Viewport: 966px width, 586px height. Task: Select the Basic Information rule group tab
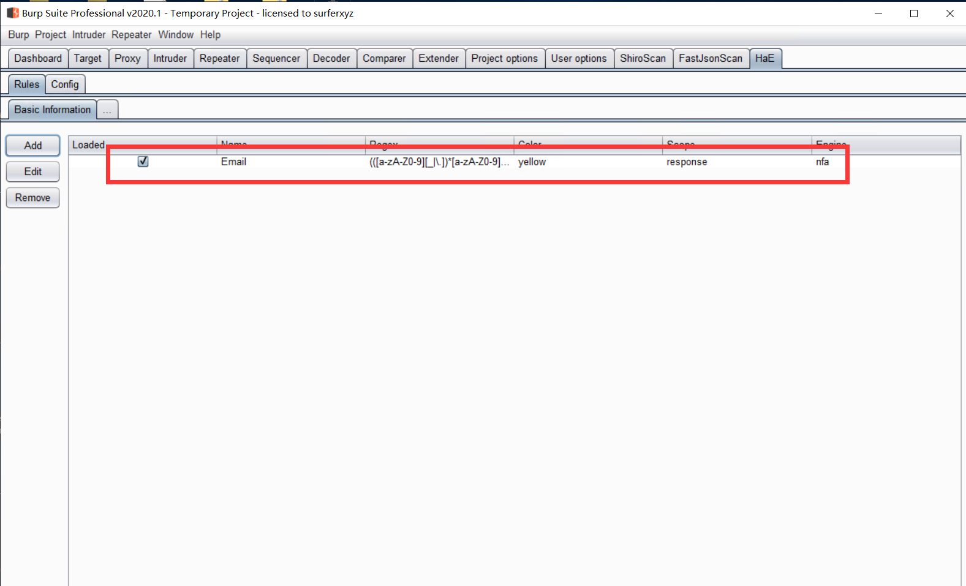(53, 110)
